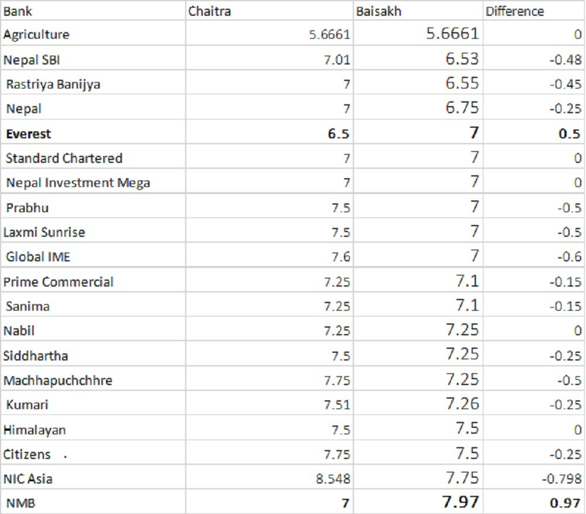Select the Chaitra column header cell
This screenshot has height=514, width=586.
tap(270, 11)
